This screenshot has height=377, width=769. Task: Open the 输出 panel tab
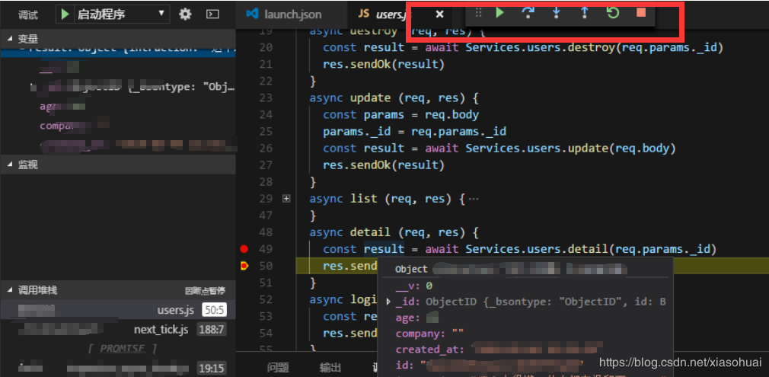tap(330, 368)
